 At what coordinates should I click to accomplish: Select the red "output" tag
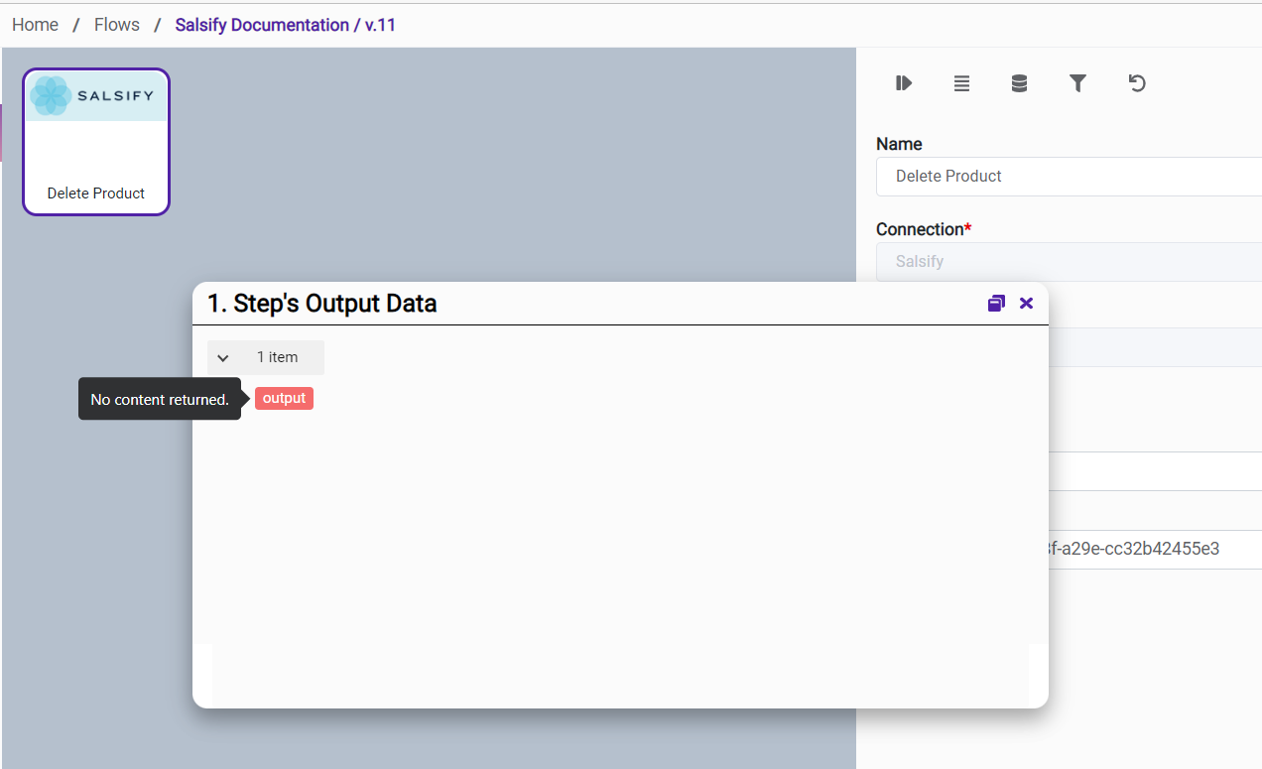point(284,399)
